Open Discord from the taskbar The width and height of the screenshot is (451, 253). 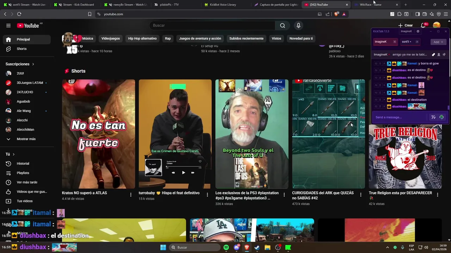(236, 247)
